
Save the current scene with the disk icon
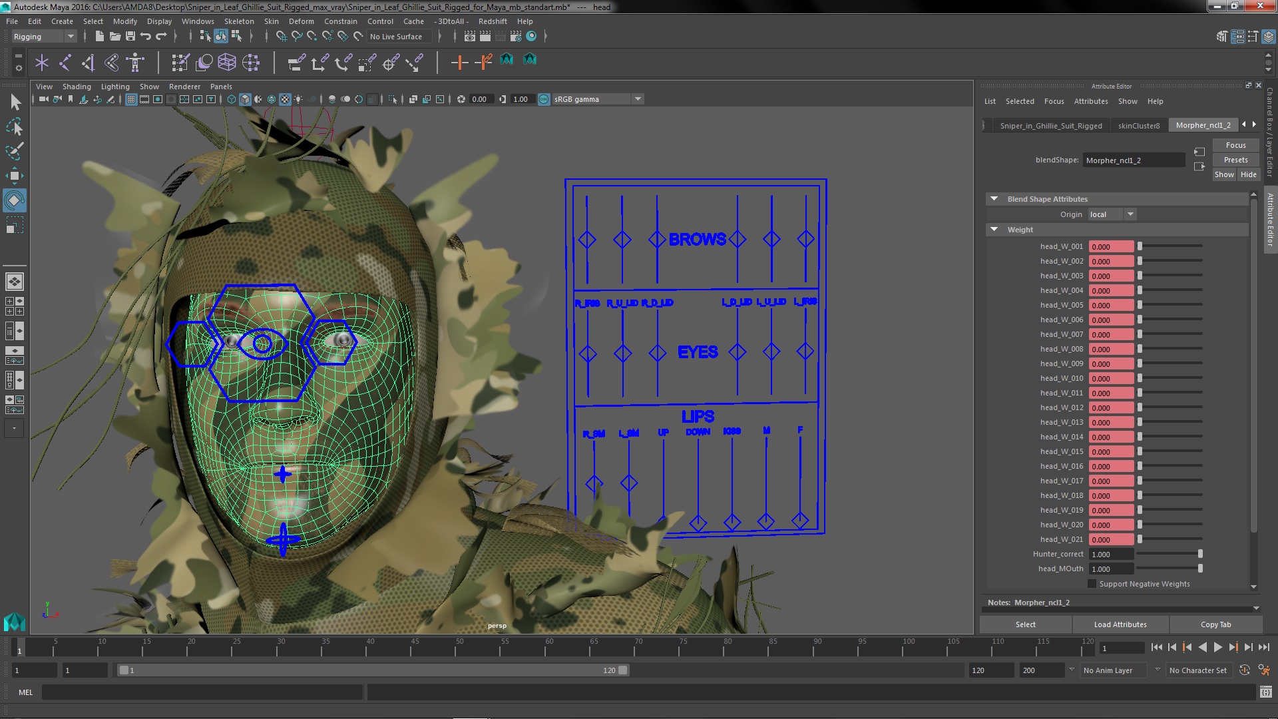click(130, 36)
